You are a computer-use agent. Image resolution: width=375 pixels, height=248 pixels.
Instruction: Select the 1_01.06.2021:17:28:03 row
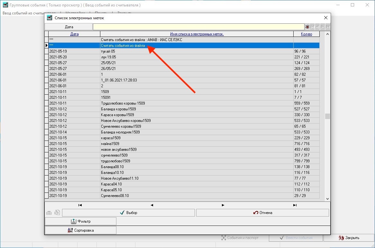[x=184, y=80]
